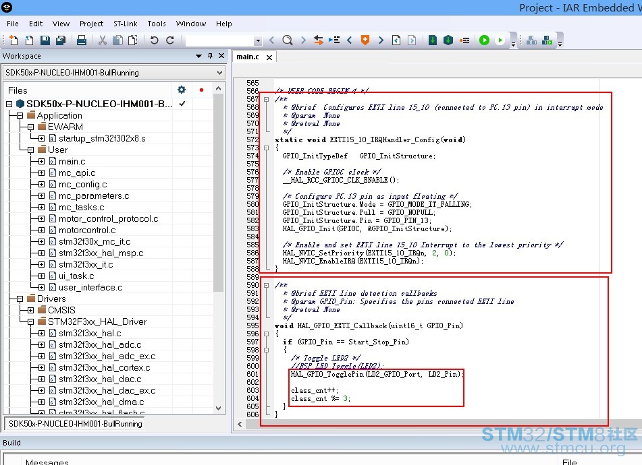Fold the function body at line 573
642x465 pixels.
pyautogui.click(x=266, y=148)
